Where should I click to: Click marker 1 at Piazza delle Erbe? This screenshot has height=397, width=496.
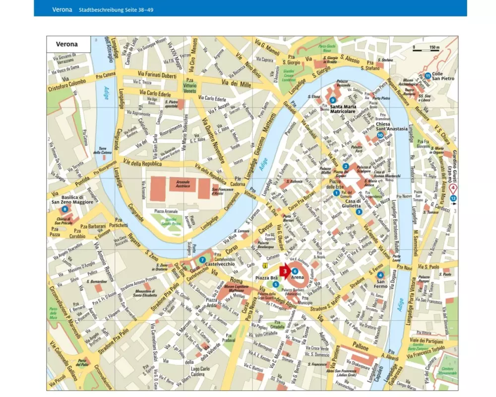336,193
